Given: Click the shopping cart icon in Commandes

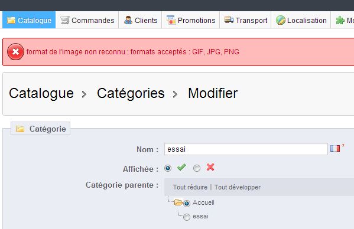Looking at the screenshot, I should coord(65,20).
